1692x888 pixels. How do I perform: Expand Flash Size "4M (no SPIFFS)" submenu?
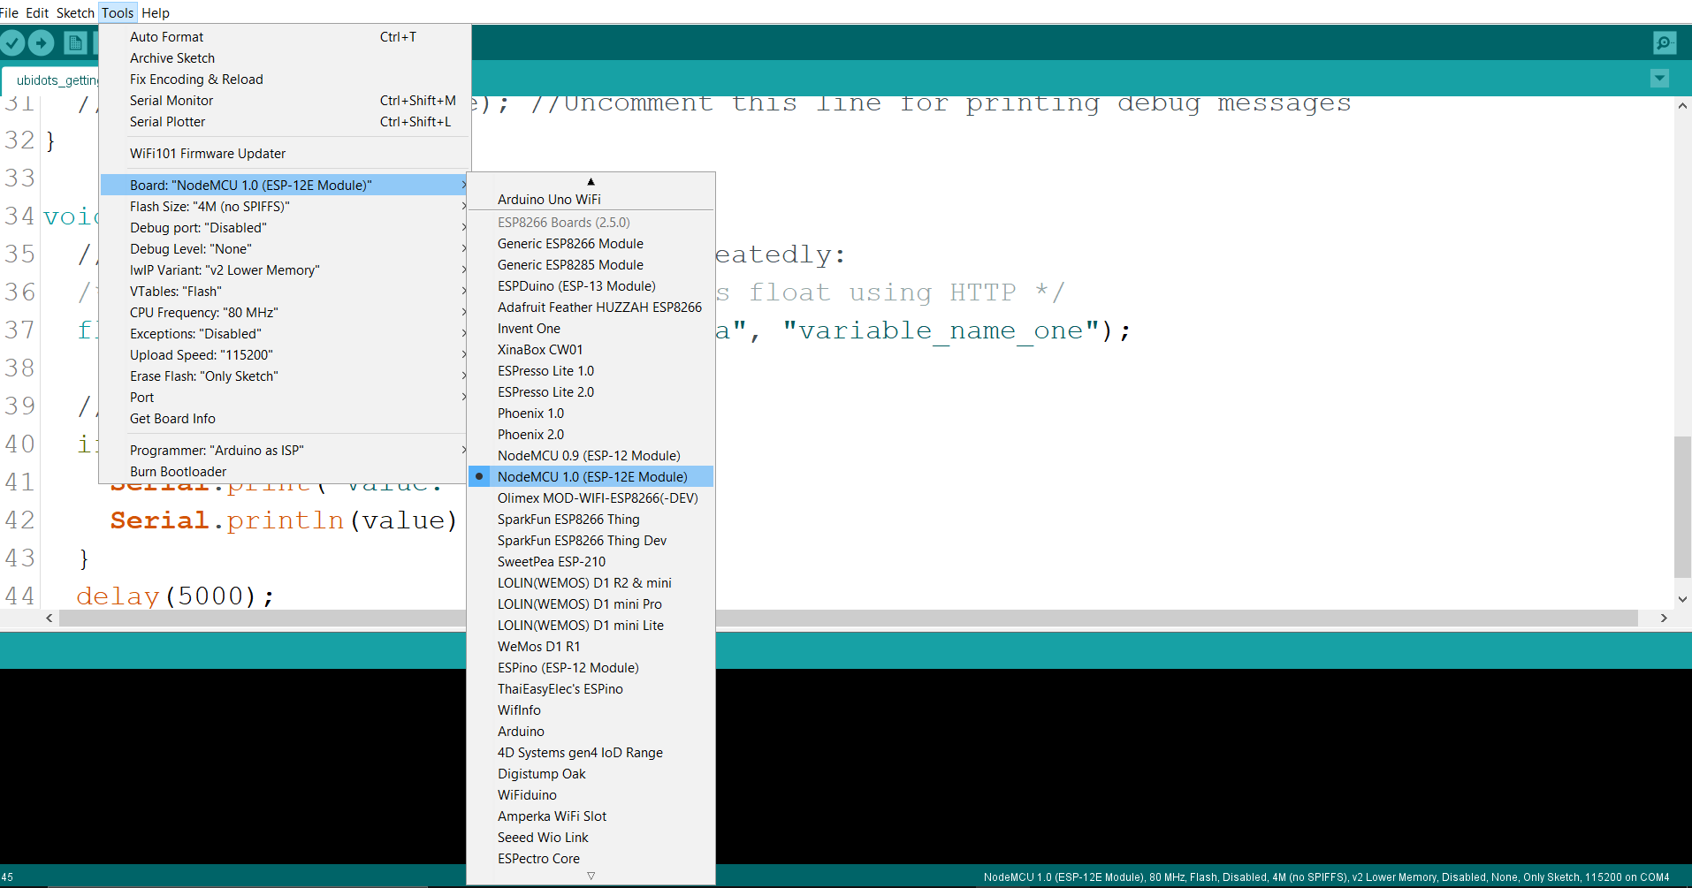pyautogui.click(x=284, y=207)
